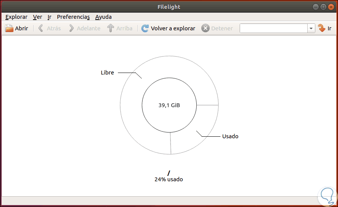The width and height of the screenshot is (338, 207).
Task: Click the Arriba up arrow icon
Action: coord(111,28)
